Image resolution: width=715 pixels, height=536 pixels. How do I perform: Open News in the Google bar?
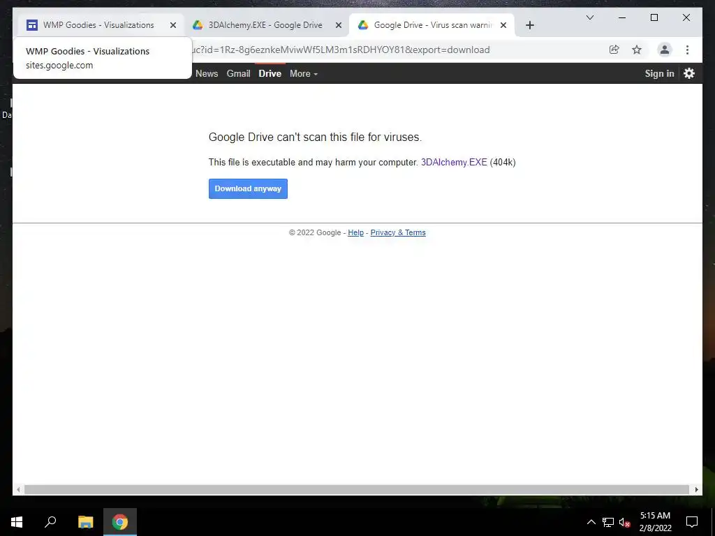207,73
